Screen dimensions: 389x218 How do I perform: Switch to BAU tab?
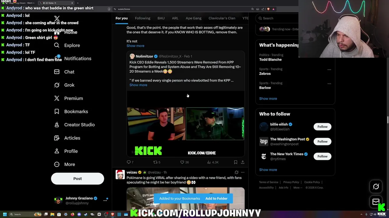pyautogui.click(x=161, y=18)
